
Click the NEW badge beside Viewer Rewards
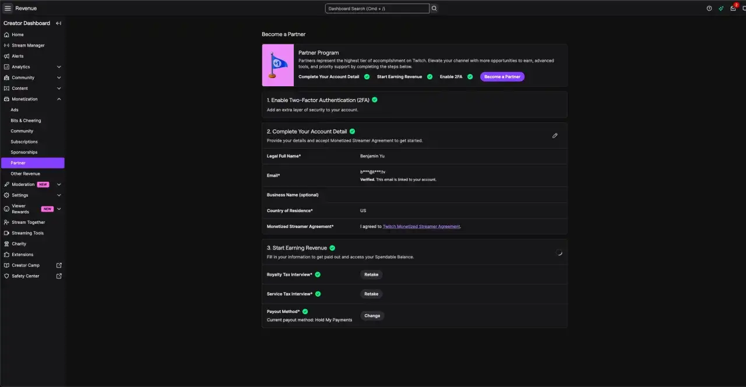[x=47, y=209]
